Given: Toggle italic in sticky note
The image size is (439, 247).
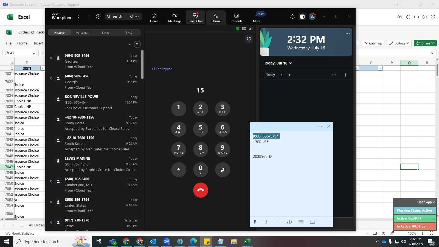Looking at the screenshot, I should [x=266, y=222].
